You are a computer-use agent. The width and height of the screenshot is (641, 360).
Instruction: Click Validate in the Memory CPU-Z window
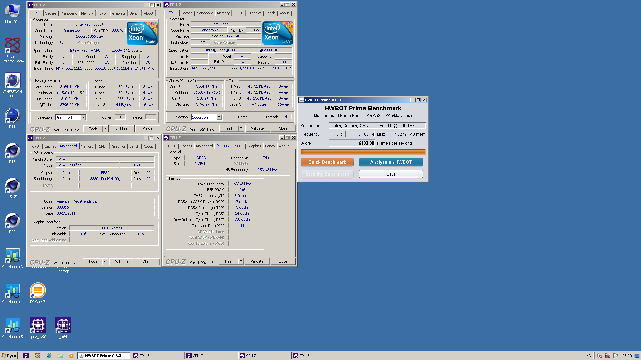(x=257, y=261)
